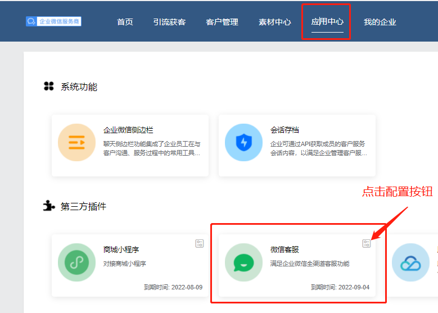Navigate to 我的企业
The image size is (438, 313).
click(380, 22)
